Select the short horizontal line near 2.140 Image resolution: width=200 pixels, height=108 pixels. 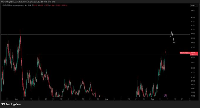(x=162, y=76)
